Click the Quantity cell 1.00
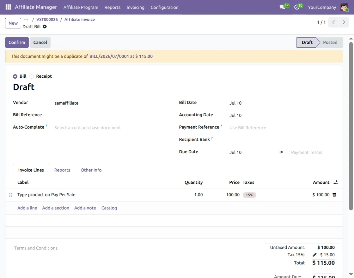Screen dimensions: 354x278 tap(198, 195)
